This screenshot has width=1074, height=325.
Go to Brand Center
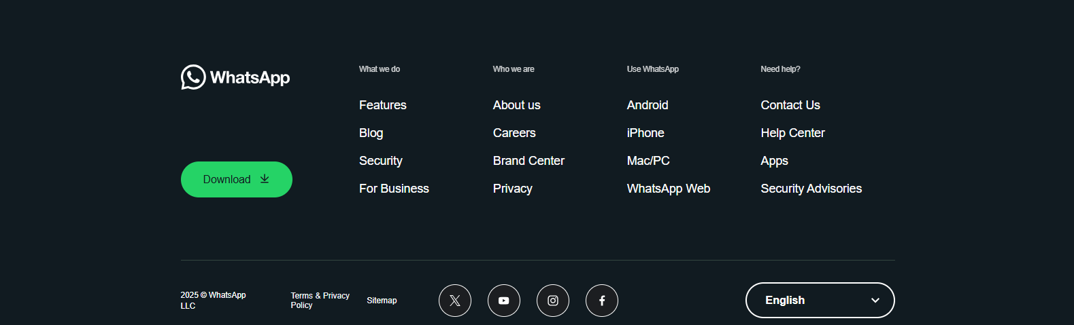click(528, 161)
